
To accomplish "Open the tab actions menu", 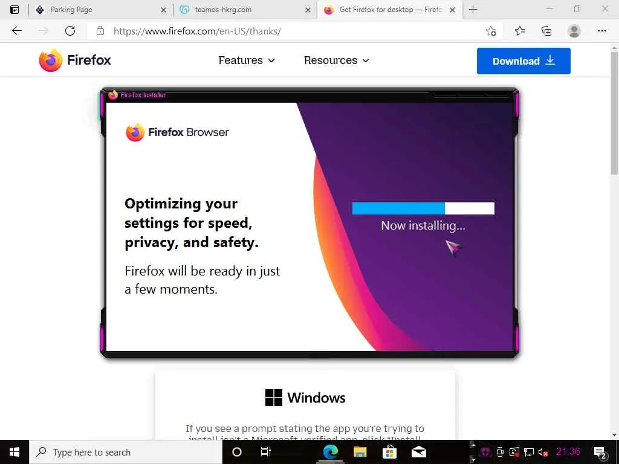I will [15, 10].
